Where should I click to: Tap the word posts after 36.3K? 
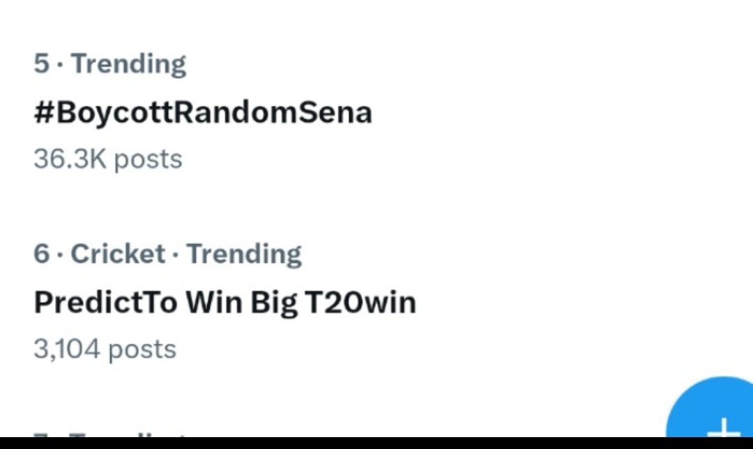149,160
